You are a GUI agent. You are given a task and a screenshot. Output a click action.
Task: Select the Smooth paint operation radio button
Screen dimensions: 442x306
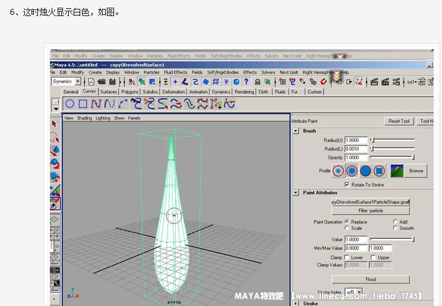pos(395,228)
